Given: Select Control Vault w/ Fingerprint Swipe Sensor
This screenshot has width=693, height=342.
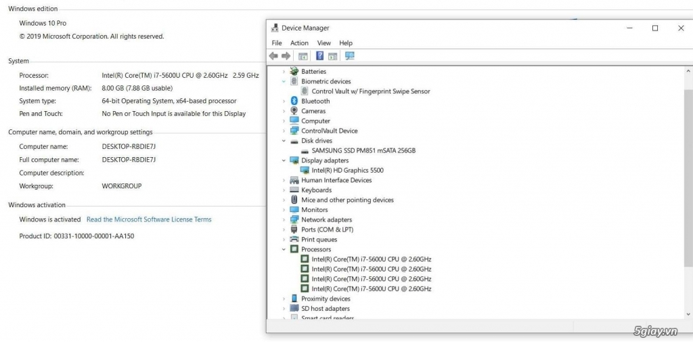Looking at the screenshot, I should click(371, 91).
